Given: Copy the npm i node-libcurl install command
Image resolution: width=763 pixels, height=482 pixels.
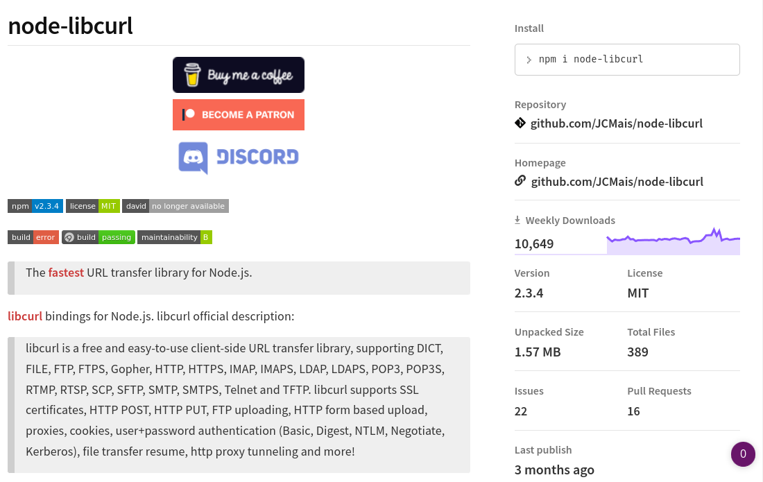Looking at the screenshot, I should click(x=627, y=60).
